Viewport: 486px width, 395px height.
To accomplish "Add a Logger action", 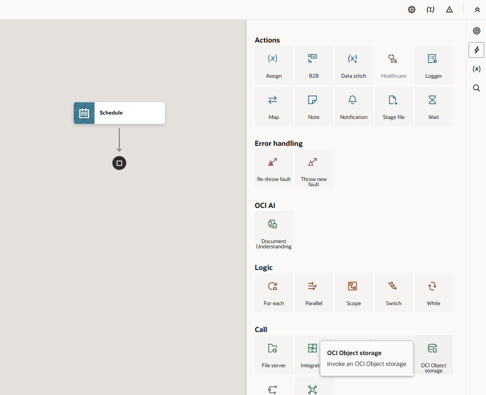I will coord(433,65).
